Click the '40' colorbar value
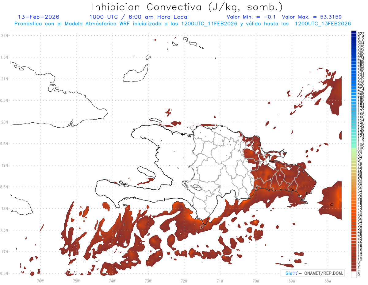The height and width of the screenshot is (285, 368). (x=360, y=213)
